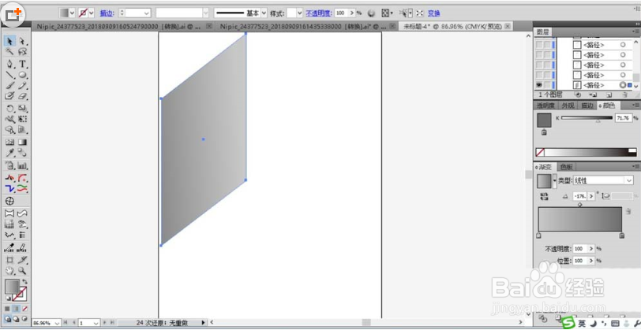
Task: Set fill mode to None in toolbox
Action: coord(24,309)
